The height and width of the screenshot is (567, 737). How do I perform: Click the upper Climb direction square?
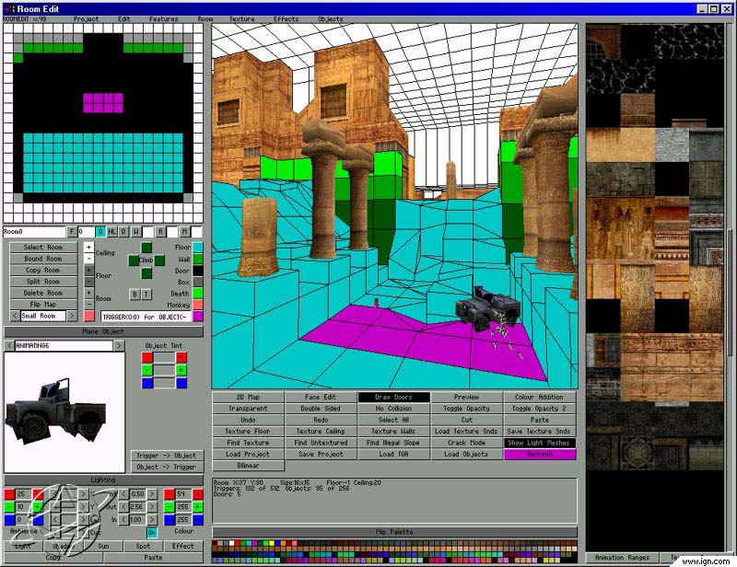pos(146,248)
